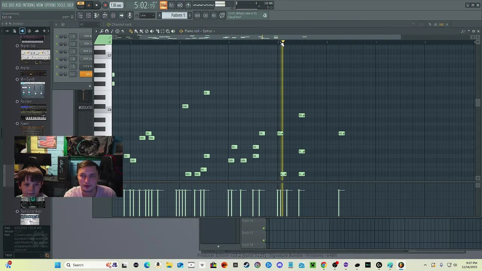Select the browser cloud library tab icon

tap(37, 31)
